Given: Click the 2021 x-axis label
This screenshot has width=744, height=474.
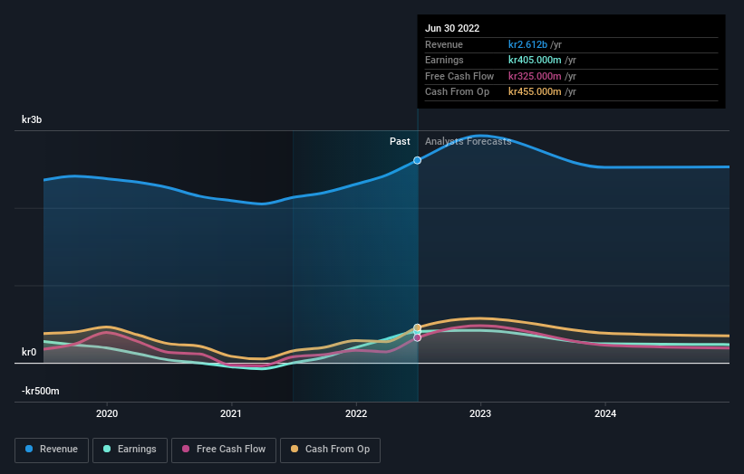Looking at the screenshot, I should 231,414.
